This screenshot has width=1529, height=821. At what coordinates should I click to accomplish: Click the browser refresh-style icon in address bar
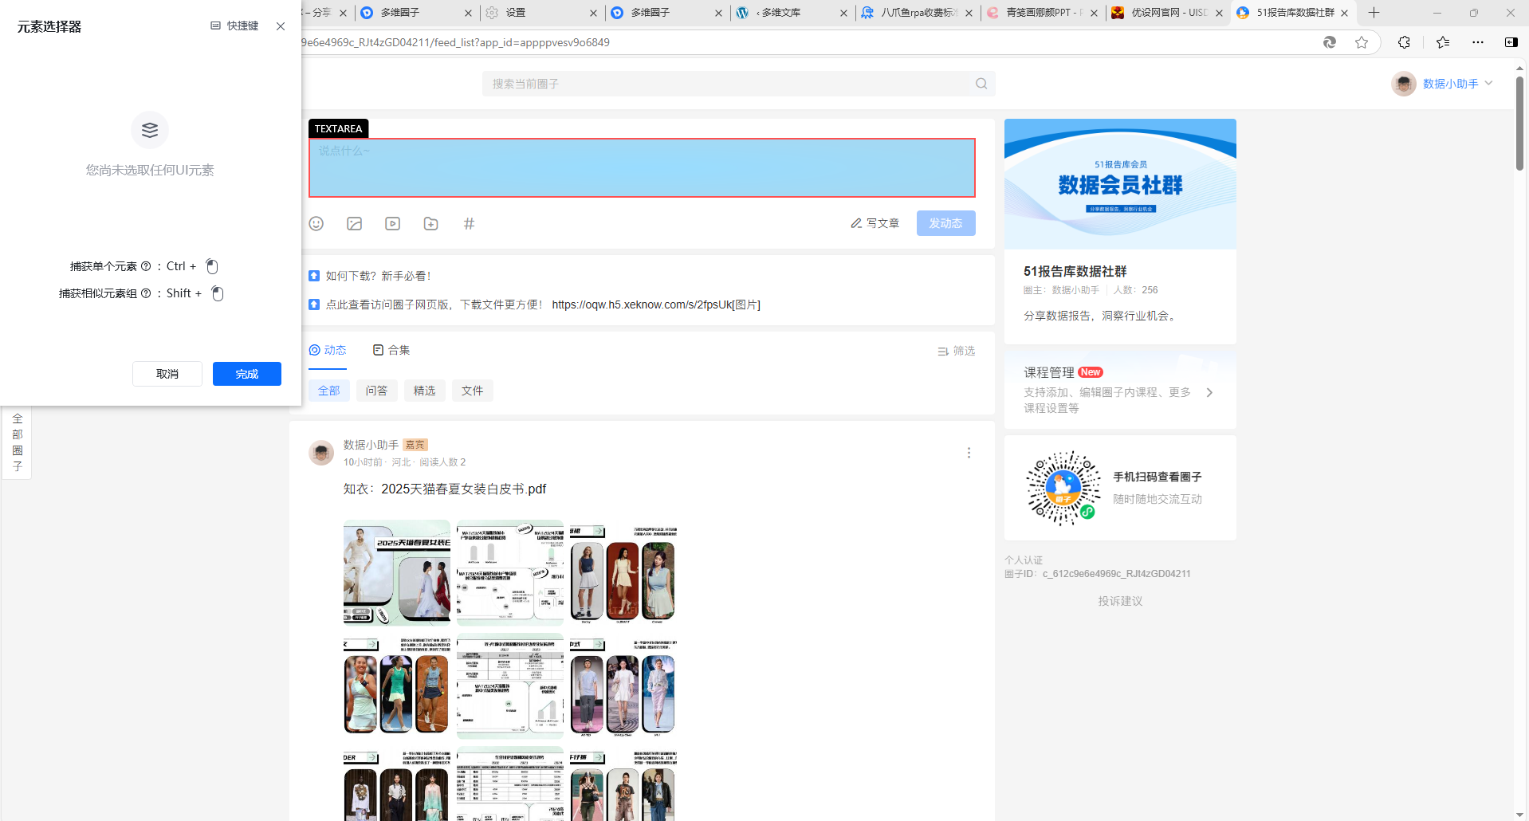[1330, 42]
